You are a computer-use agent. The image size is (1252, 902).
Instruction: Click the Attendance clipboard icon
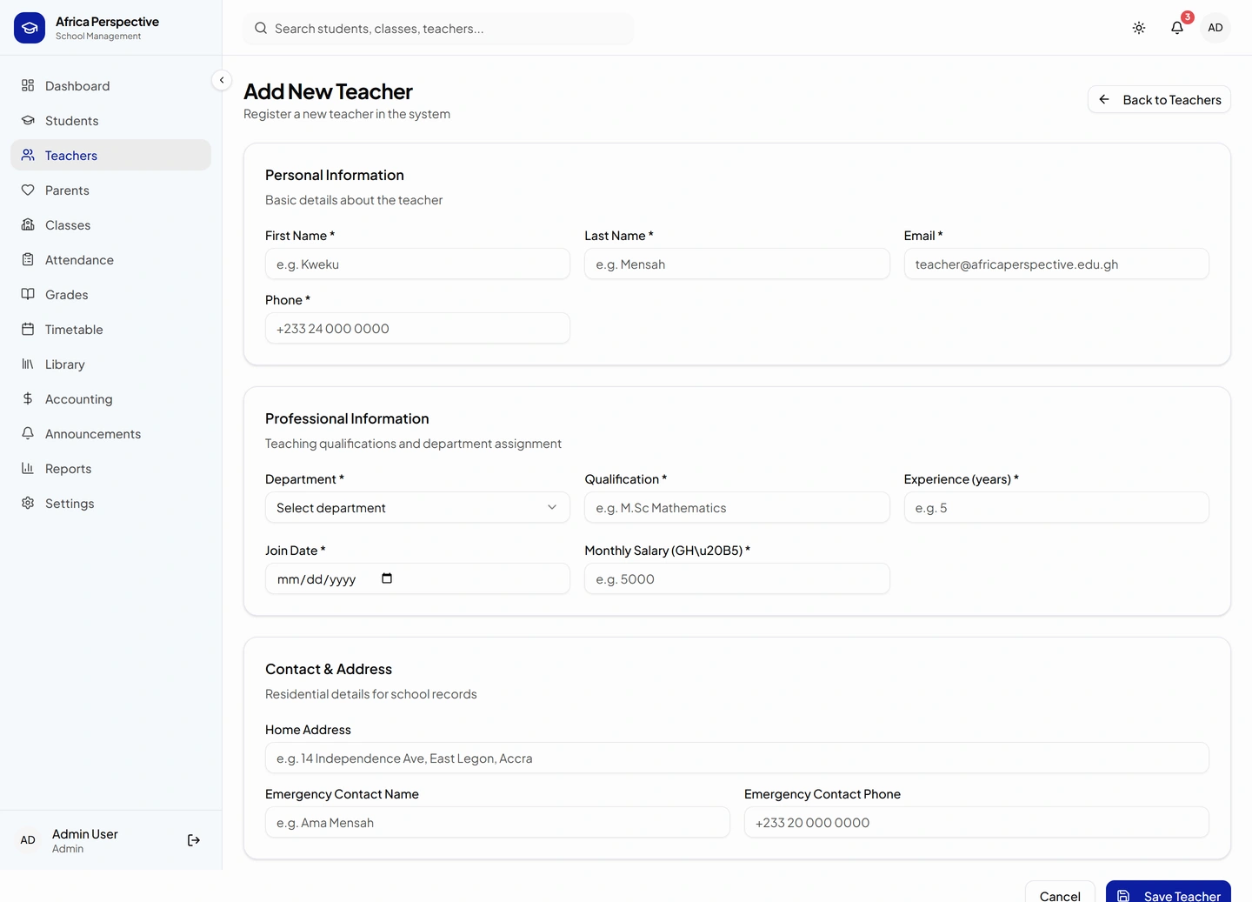[28, 259]
